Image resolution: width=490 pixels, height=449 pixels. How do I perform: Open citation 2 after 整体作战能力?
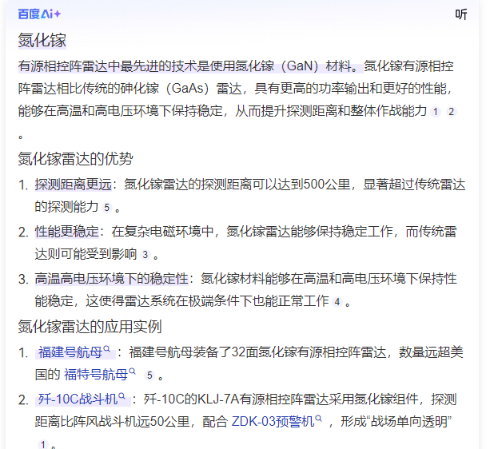coord(451,112)
